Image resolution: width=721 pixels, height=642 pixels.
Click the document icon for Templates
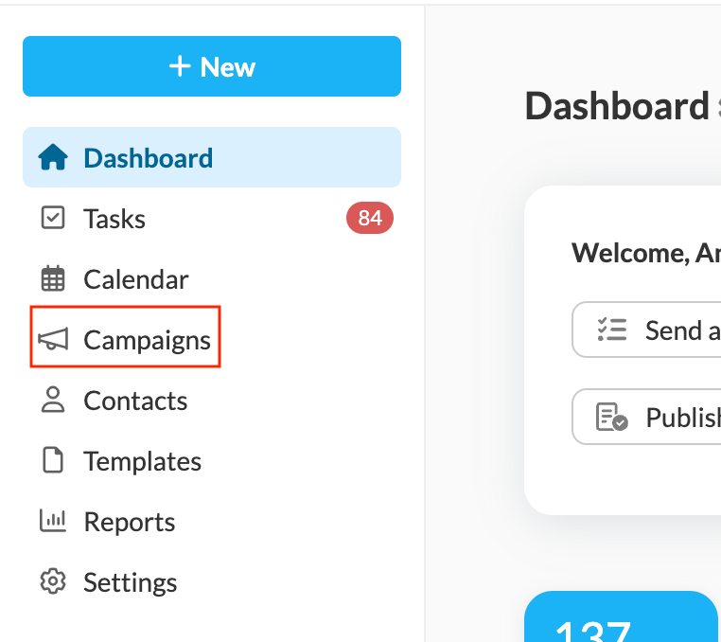(53, 461)
